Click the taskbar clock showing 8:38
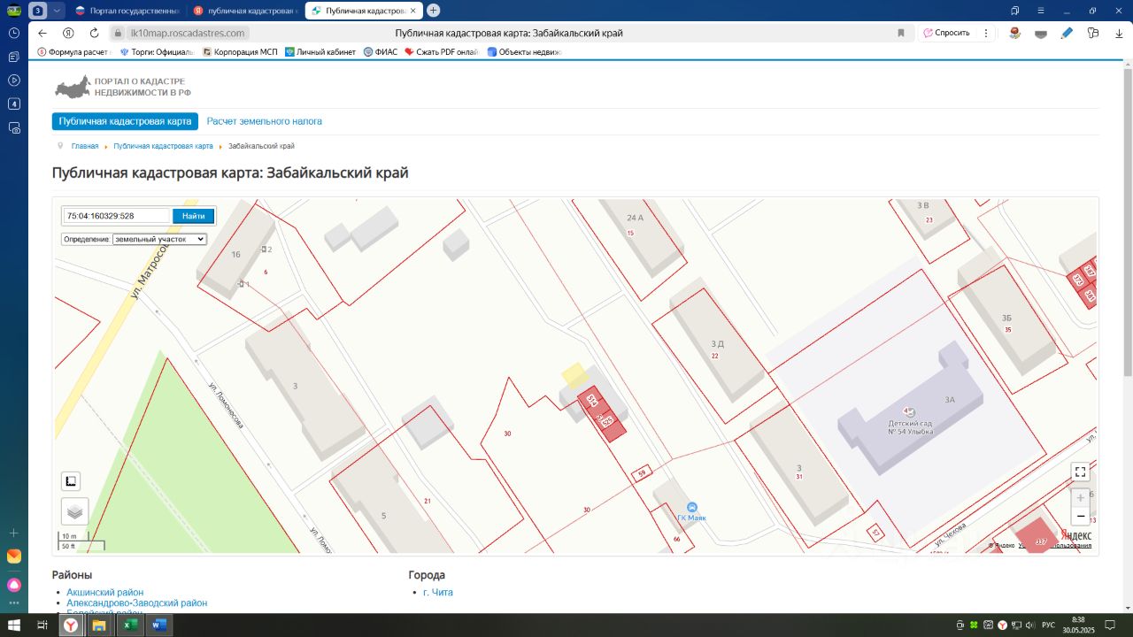 pyautogui.click(x=1077, y=625)
